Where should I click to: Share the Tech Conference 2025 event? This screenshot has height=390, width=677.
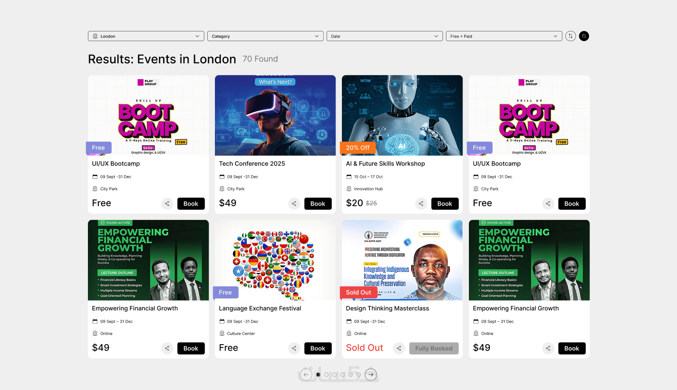[x=294, y=203]
